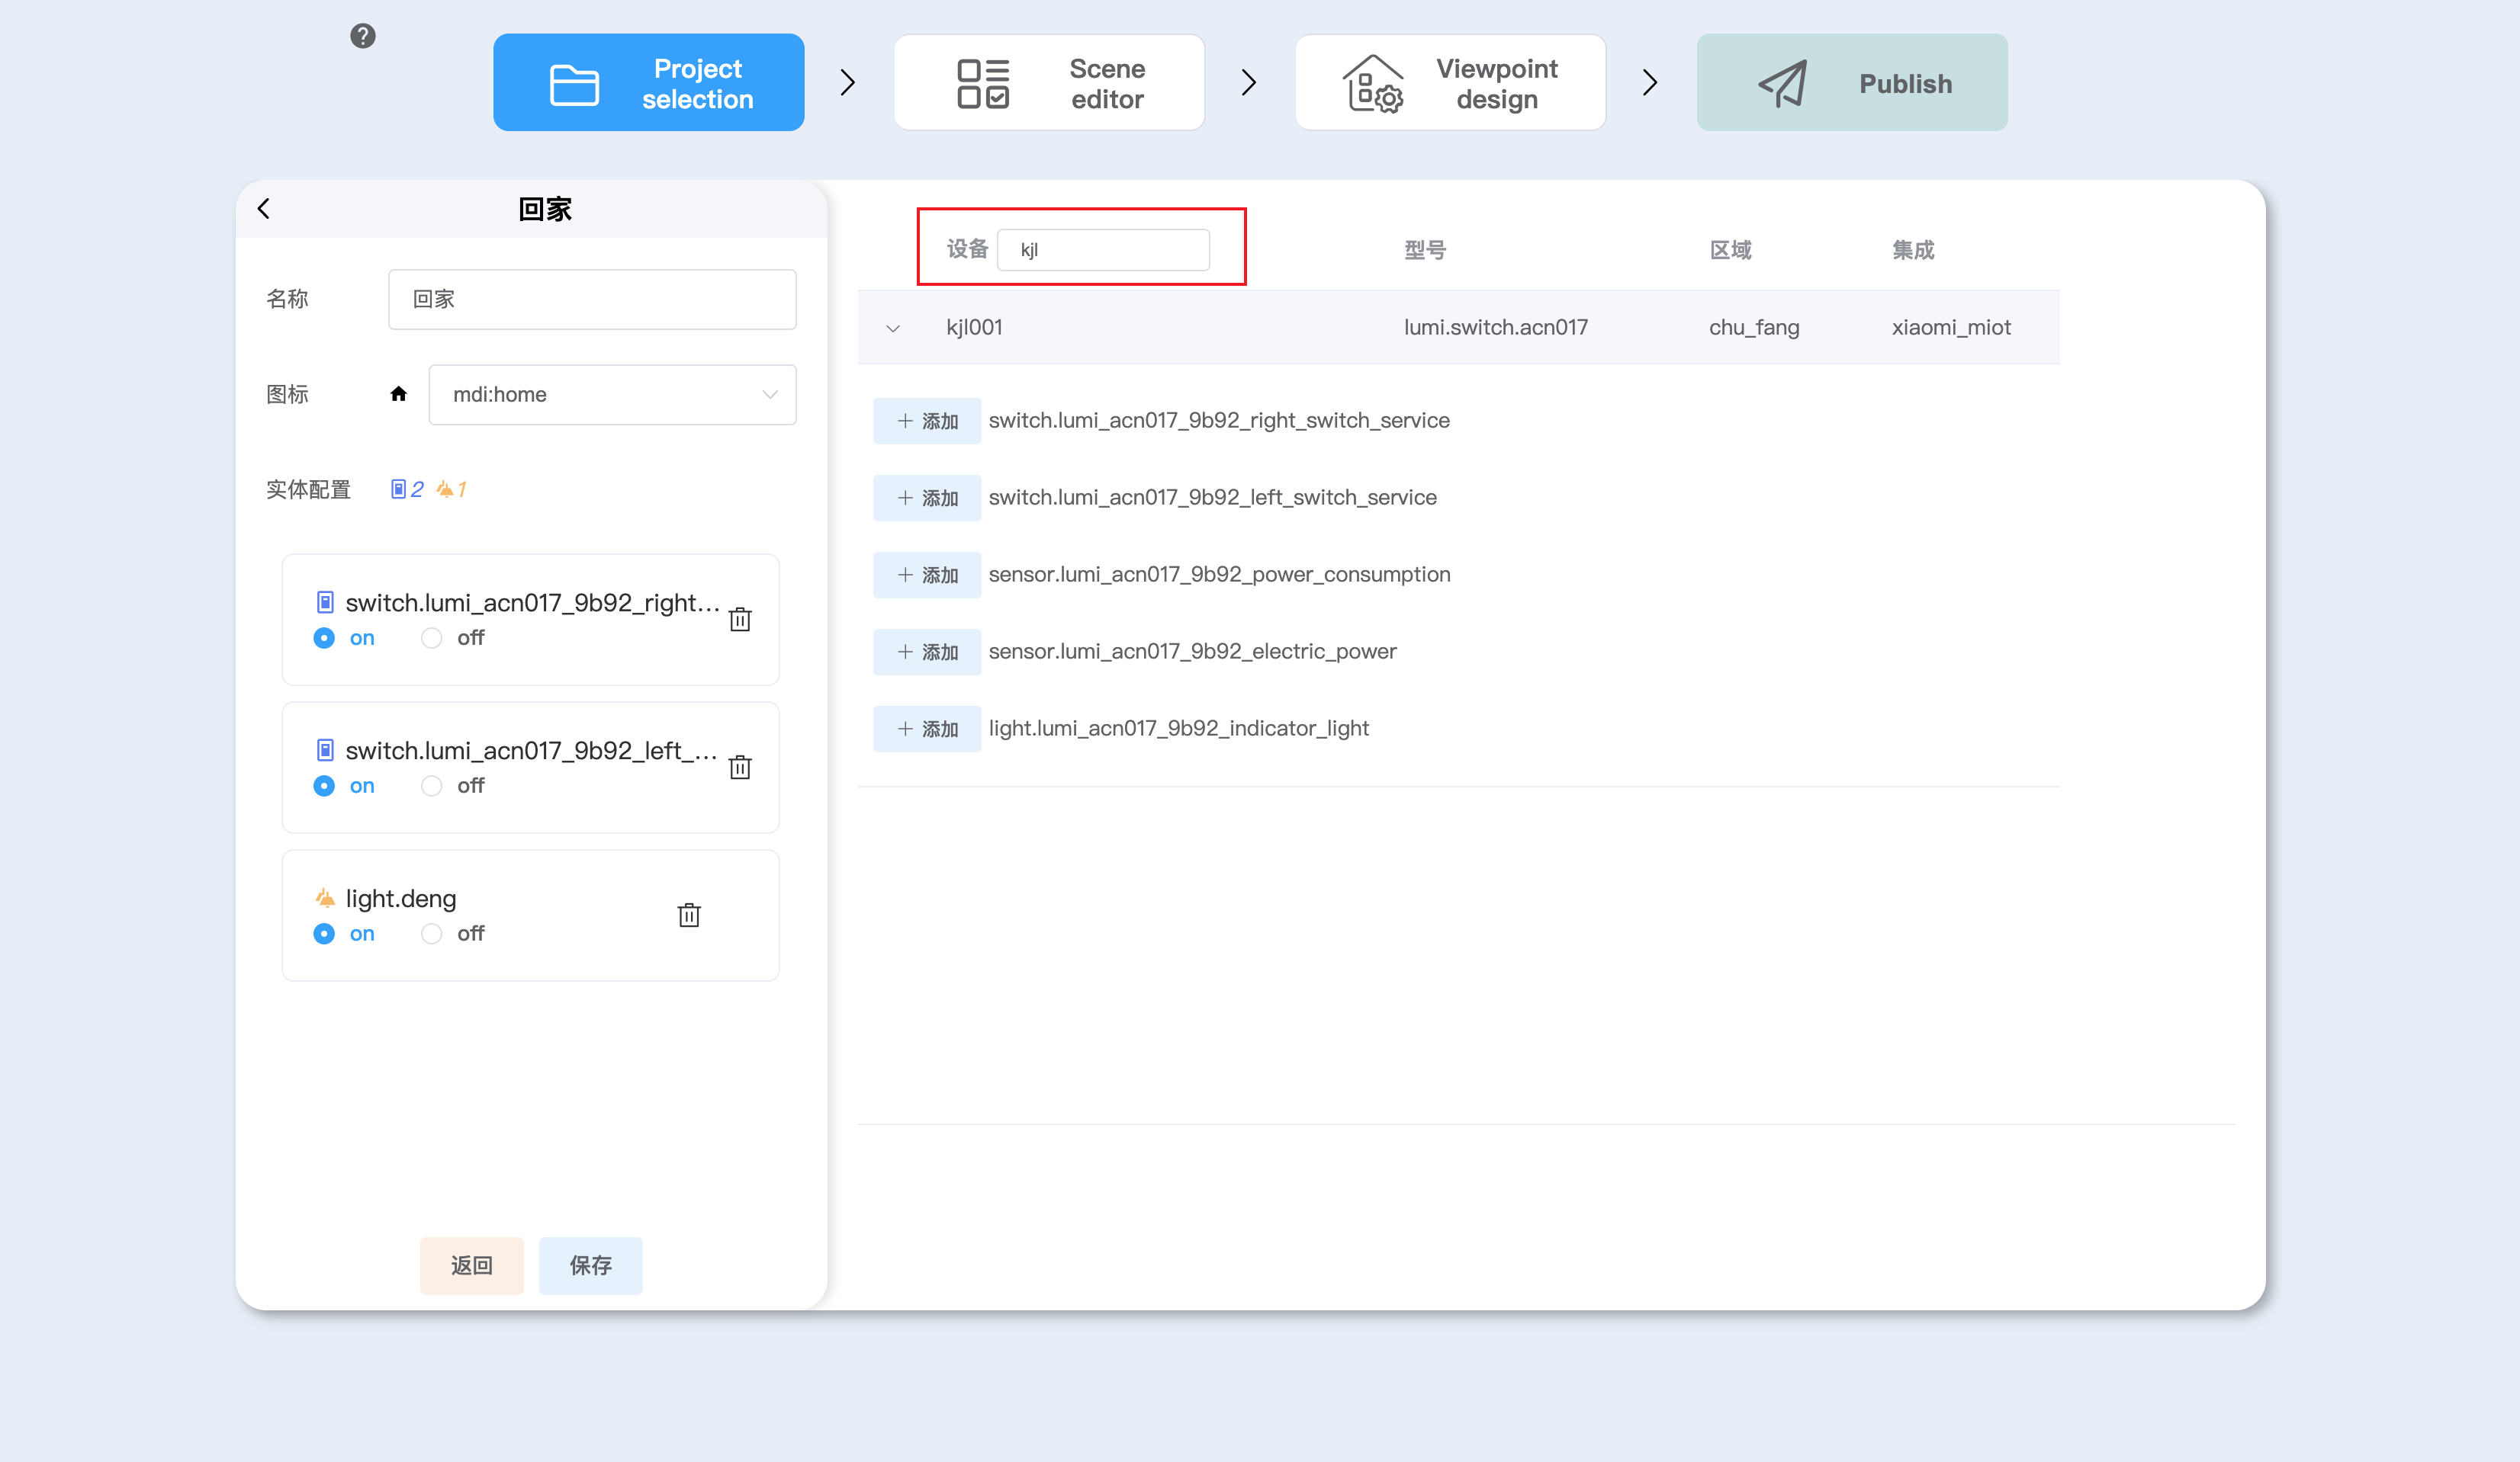Remove light.deng using its trash icon
The image size is (2520, 1462).
[x=689, y=915]
